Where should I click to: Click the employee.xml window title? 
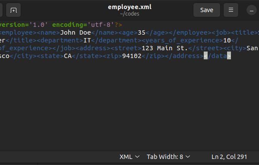tap(129, 7)
